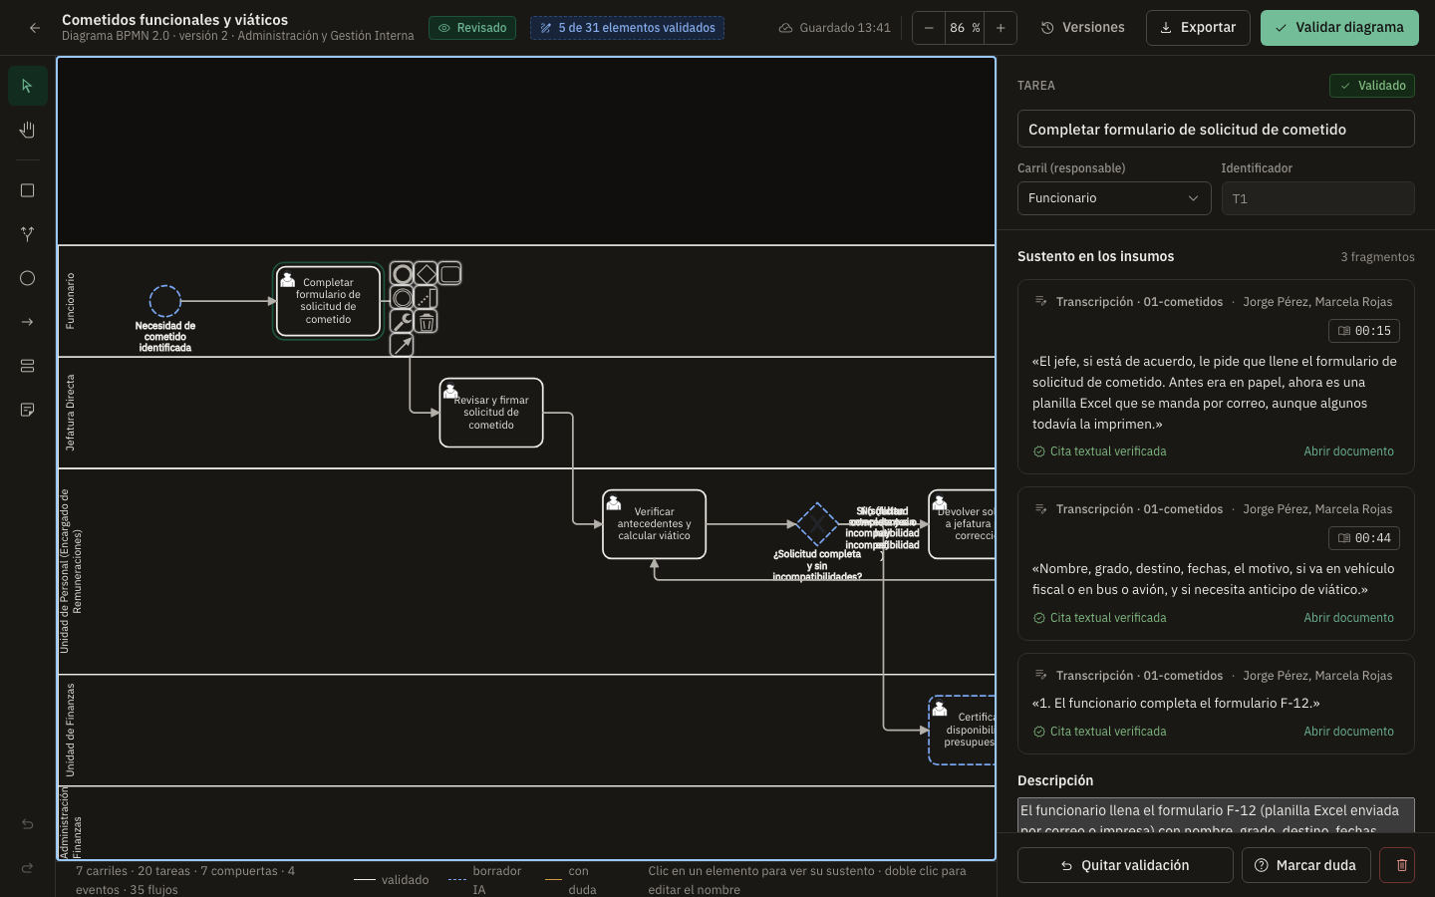1435x897 pixels.
Task: Decrease zoom with minus button
Action: click(929, 28)
